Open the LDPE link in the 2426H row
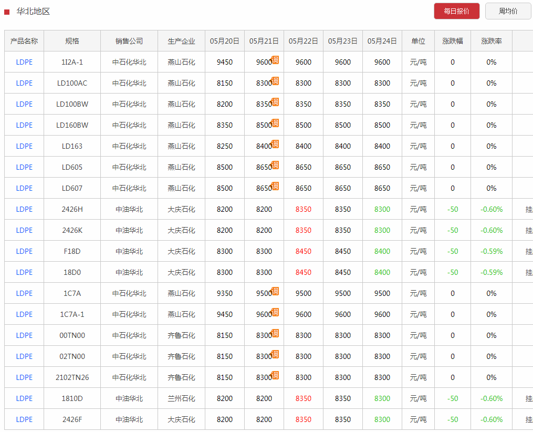The height and width of the screenshot is (432, 533). 24,209
